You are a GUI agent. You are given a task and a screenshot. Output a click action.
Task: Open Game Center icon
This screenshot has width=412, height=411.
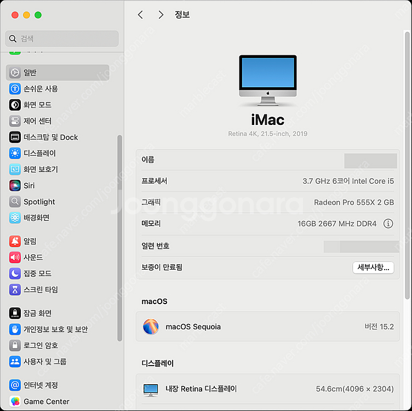point(15,401)
